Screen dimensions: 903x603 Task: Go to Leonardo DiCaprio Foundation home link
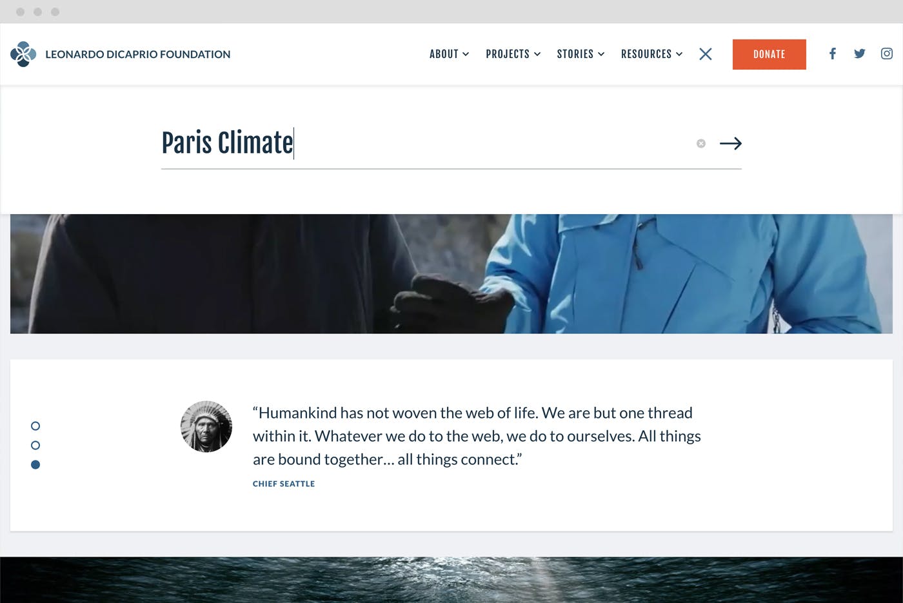click(137, 54)
